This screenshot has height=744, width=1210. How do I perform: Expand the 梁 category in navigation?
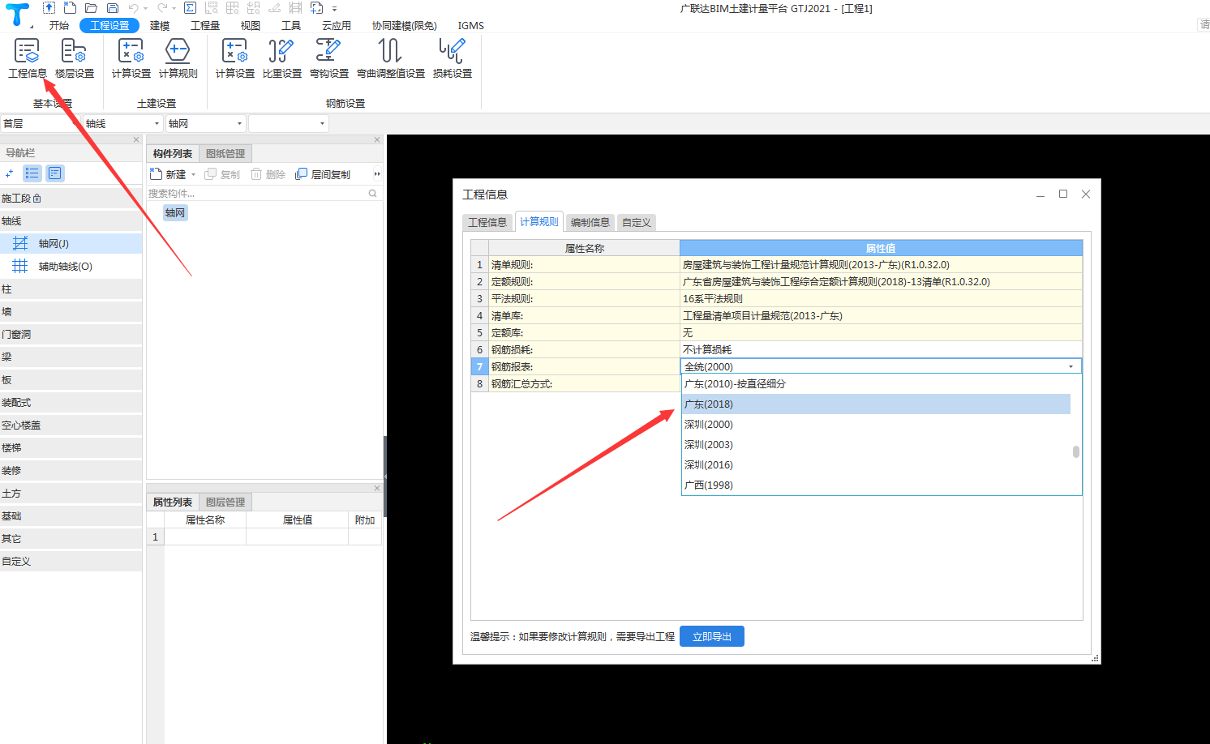point(71,357)
